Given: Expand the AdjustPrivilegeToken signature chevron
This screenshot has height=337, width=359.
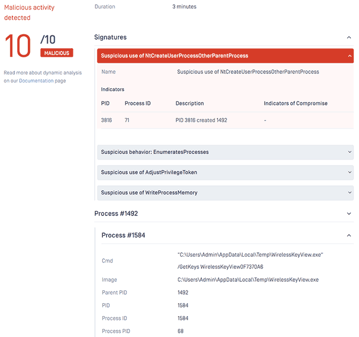Looking at the screenshot, I should (x=349, y=172).
